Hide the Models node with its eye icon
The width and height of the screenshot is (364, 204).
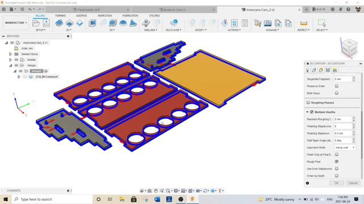[x=16, y=59]
